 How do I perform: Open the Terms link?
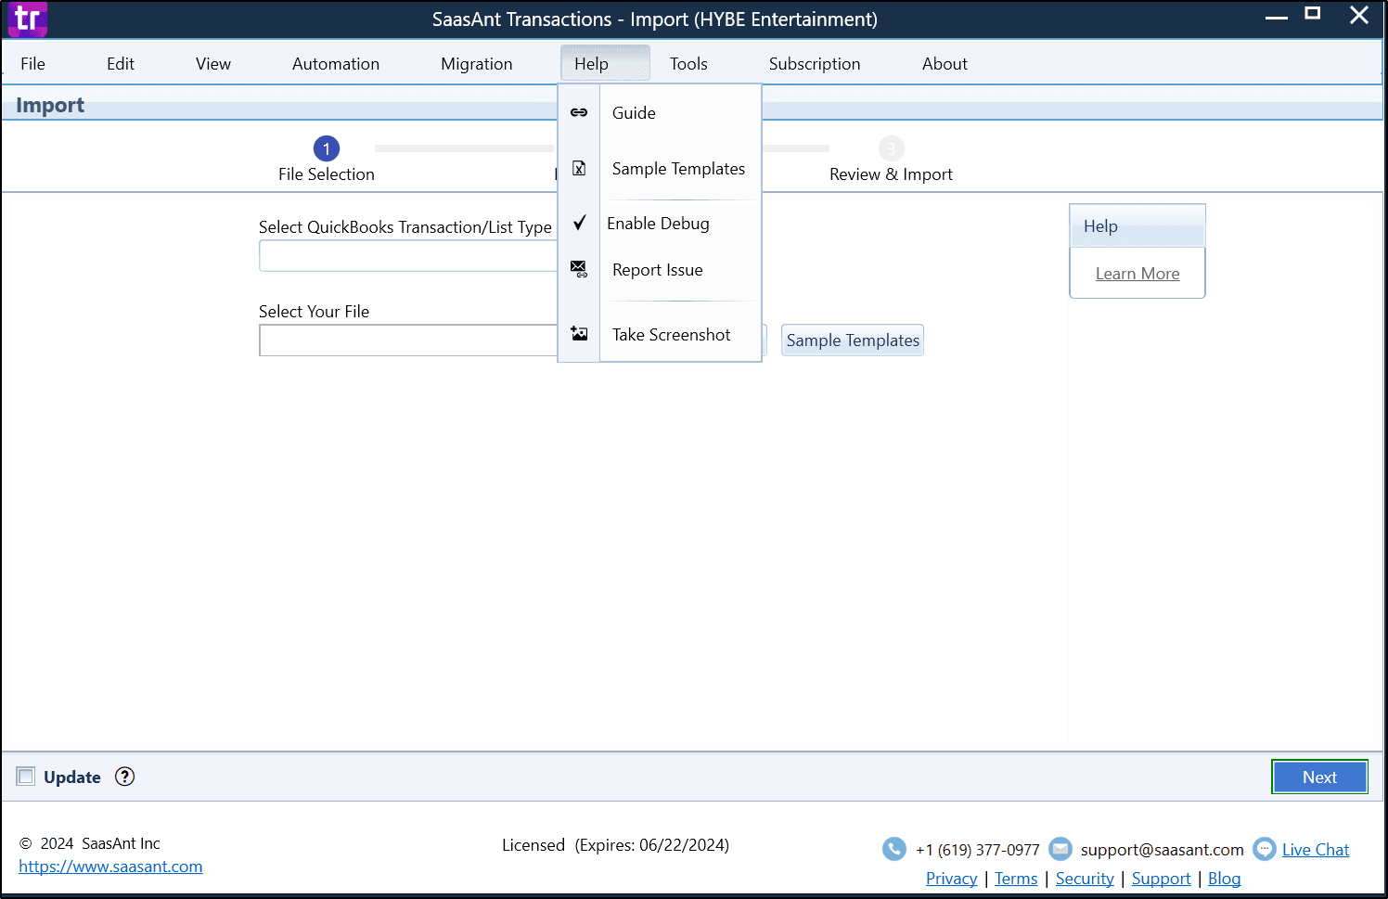(x=1016, y=879)
